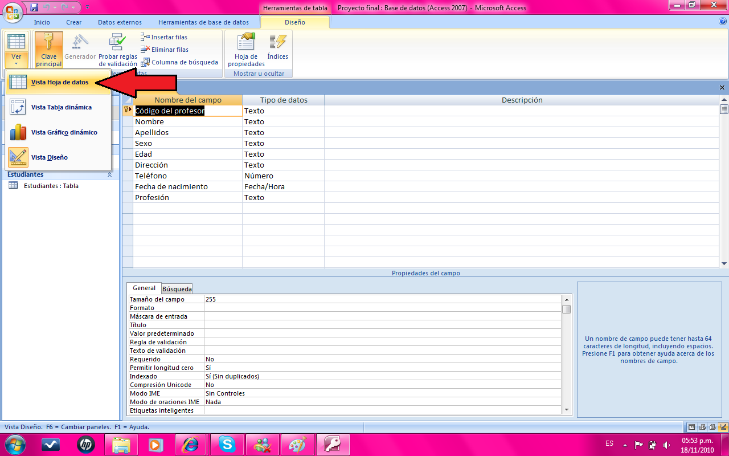Open the undo history dropdown arrow
Screen dimensions: 729x456
[x=55, y=7]
